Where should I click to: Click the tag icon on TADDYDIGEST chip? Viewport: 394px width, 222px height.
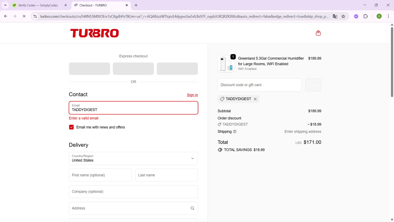tap(222, 99)
